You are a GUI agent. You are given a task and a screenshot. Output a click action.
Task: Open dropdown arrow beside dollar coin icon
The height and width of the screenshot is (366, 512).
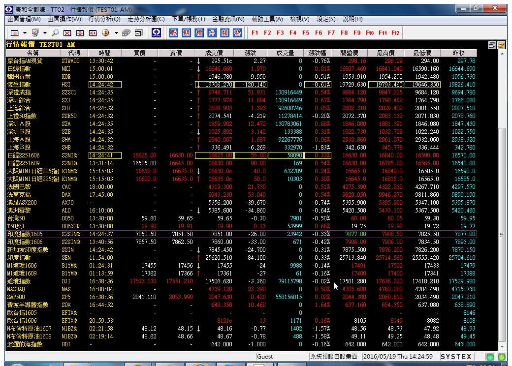(x=116, y=33)
